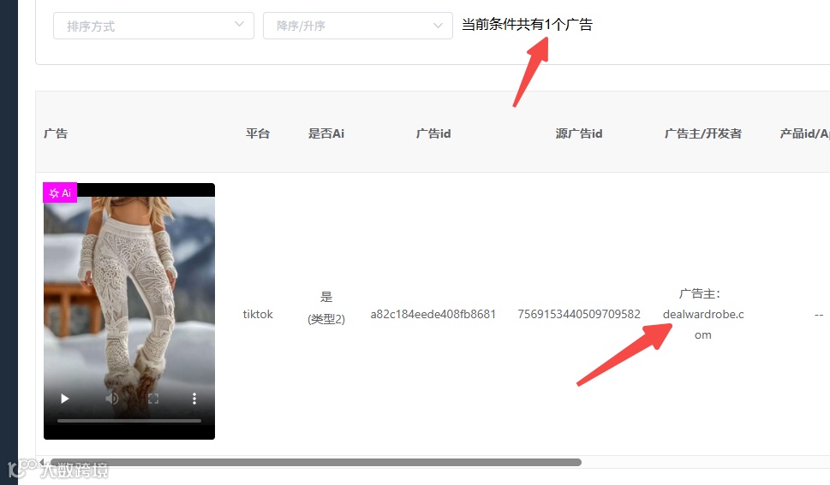
Task: Click the advertiser dealwardrobe.com
Action: 703,324
